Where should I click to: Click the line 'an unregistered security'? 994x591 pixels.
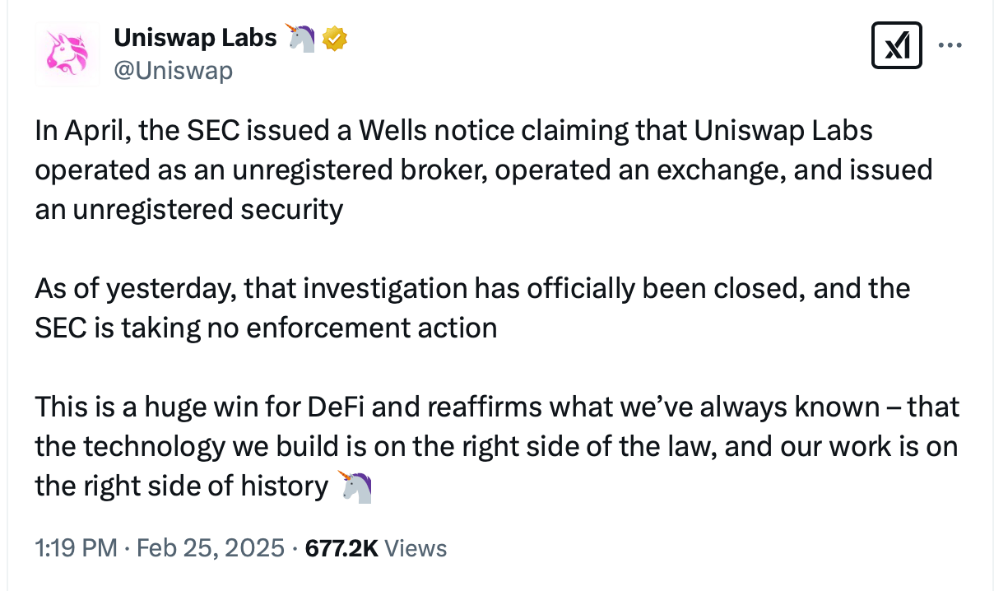[x=188, y=209]
